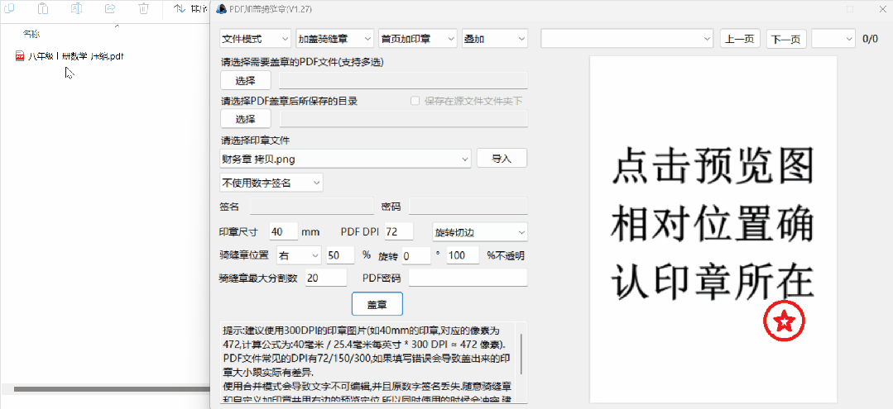Screen dimensions: 893x409
Task: Open the page number dropdown beside 下一页
Action: point(833,39)
